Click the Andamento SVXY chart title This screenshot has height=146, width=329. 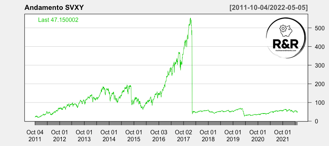(53, 8)
